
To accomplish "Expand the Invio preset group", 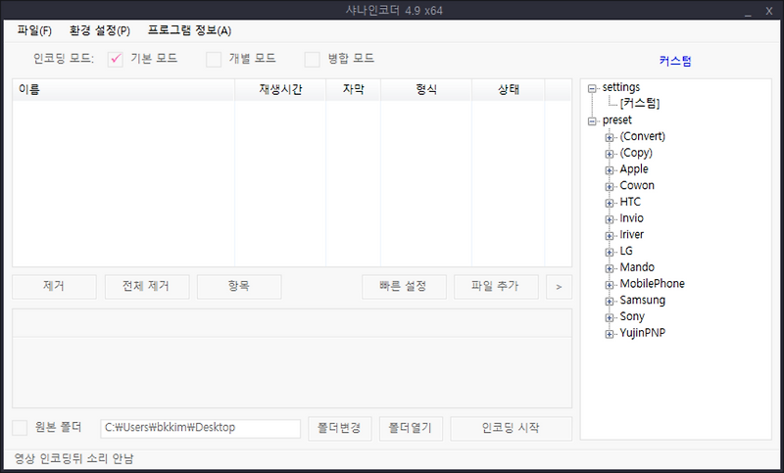I will [x=609, y=219].
